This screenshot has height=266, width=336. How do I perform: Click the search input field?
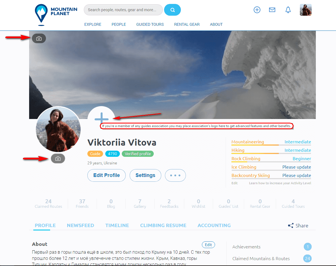[123, 10]
